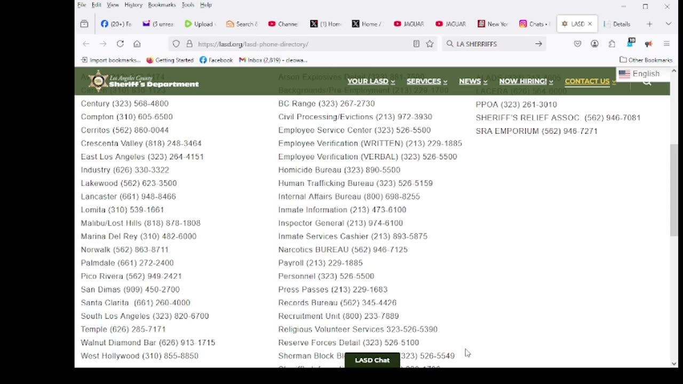
Task: Open the Help menu
Action: [x=206, y=5]
